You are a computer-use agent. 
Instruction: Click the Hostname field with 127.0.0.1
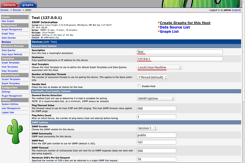[180, 59]
